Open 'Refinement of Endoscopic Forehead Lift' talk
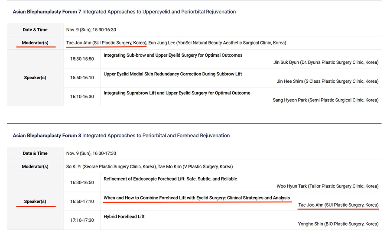Image resolution: width=390 pixels, height=240 pixels. click(170, 179)
